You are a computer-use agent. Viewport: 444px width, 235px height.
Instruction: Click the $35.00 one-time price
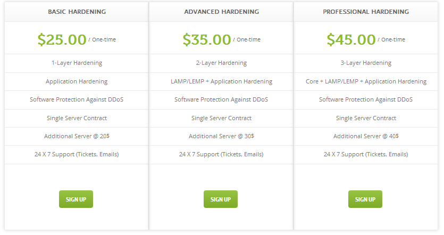(x=207, y=39)
